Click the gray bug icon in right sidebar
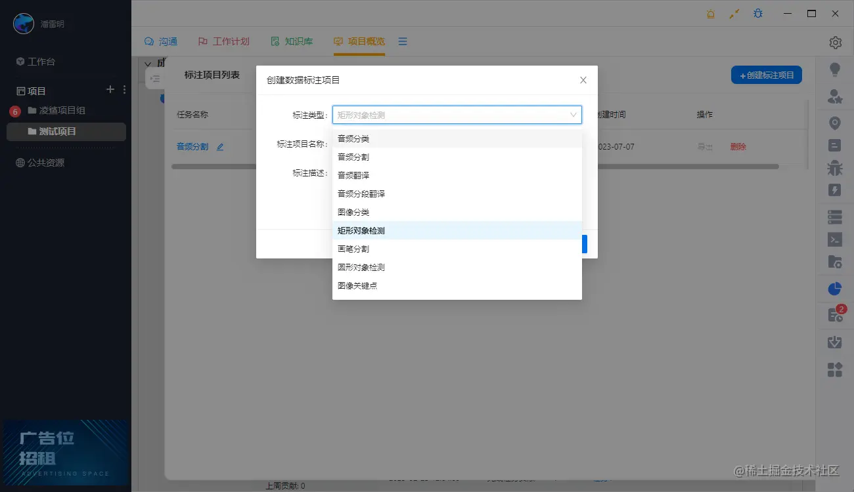Image resolution: width=854 pixels, height=492 pixels. coord(835,167)
